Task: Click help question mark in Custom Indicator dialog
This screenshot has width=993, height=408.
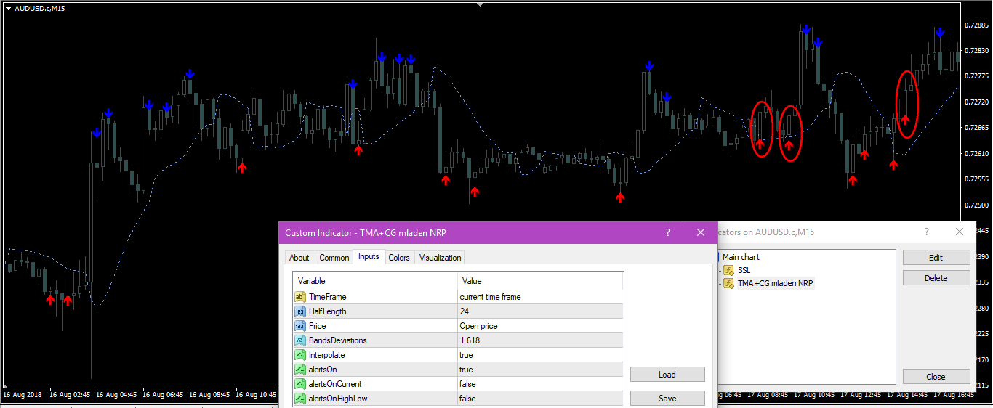Action: (667, 232)
